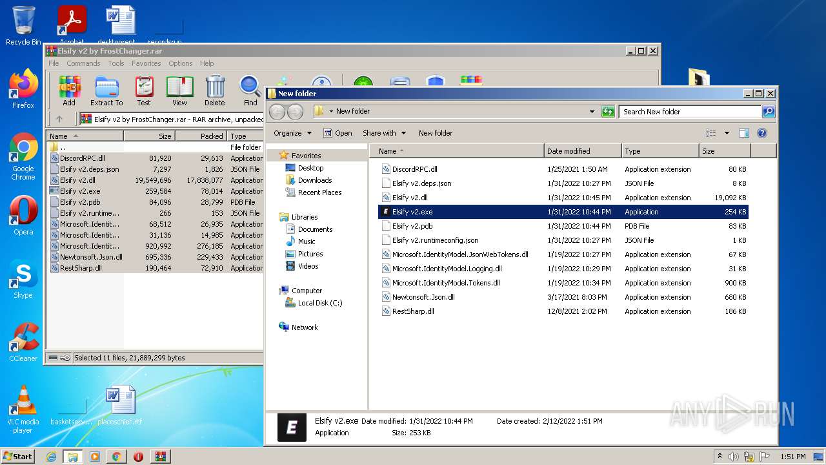Click WinRAR Find icon

(250, 91)
